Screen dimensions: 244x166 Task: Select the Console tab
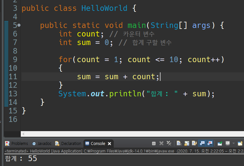point(98,144)
